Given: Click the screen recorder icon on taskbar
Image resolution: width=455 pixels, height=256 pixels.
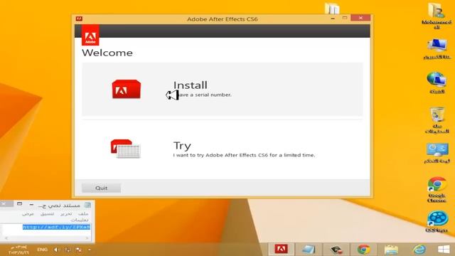Looking at the screenshot, I should coord(336,250).
